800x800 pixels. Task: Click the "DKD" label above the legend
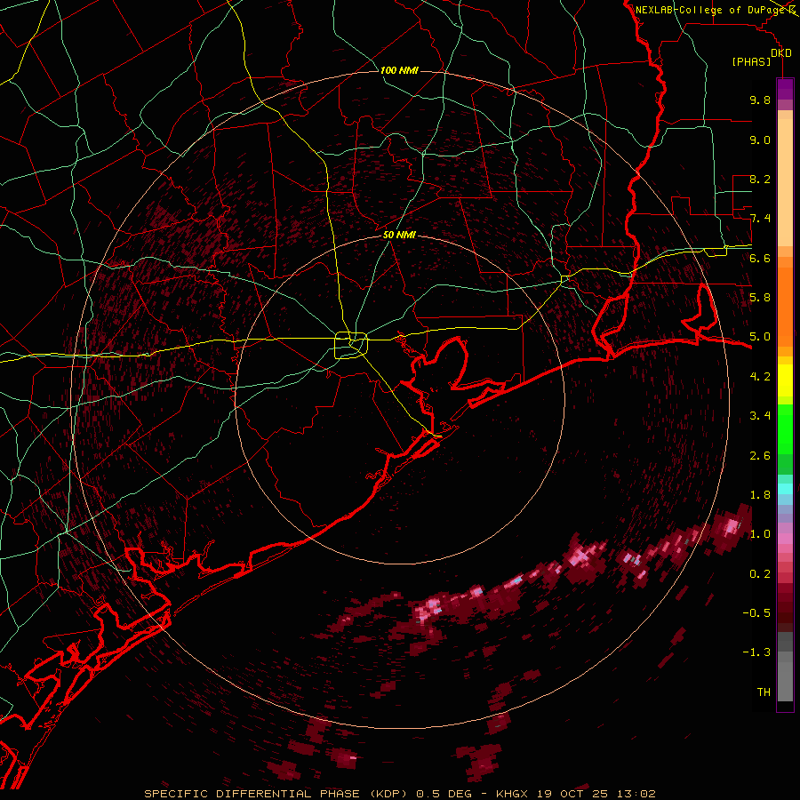(780, 52)
